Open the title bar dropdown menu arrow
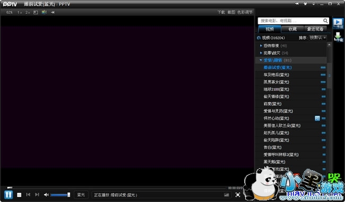 pos(314,4)
